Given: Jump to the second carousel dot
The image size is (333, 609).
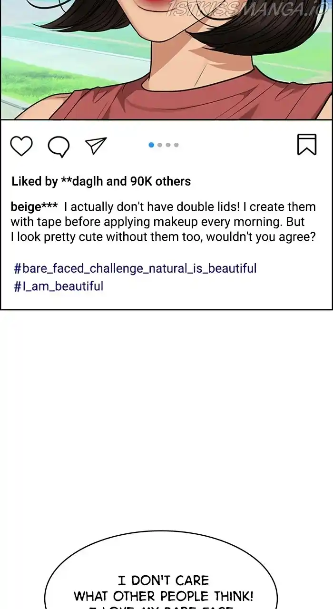Looking at the screenshot, I should (160, 145).
